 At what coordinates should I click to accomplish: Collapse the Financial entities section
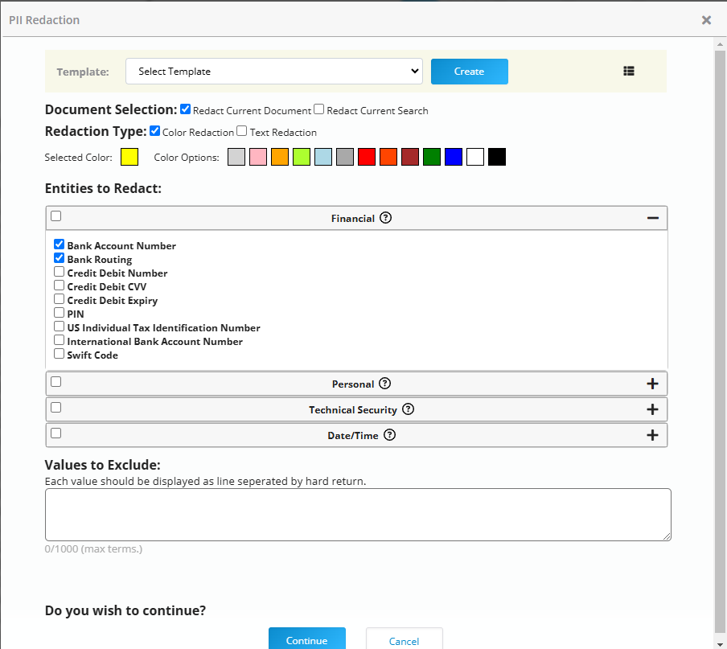(x=653, y=217)
